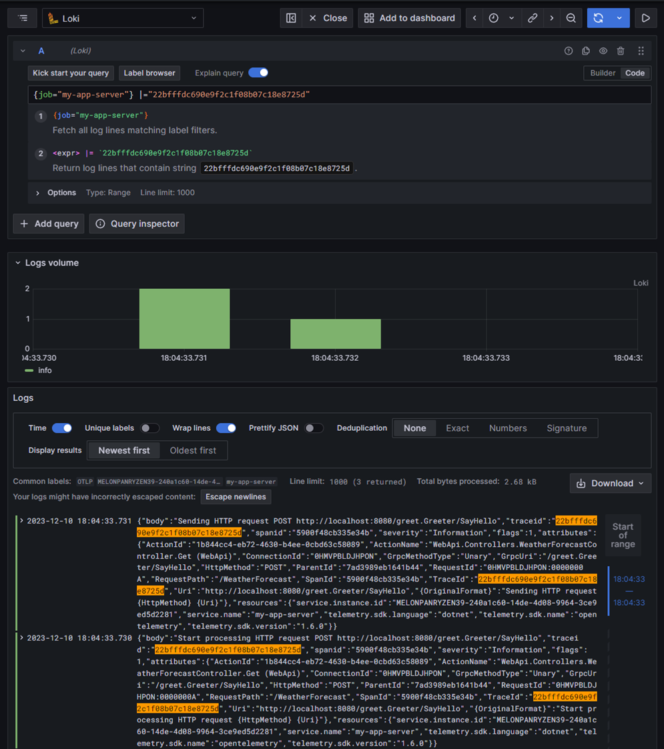664x749 pixels.
Task: Select Numbers deduplication
Action: click(x=508, y=428)
